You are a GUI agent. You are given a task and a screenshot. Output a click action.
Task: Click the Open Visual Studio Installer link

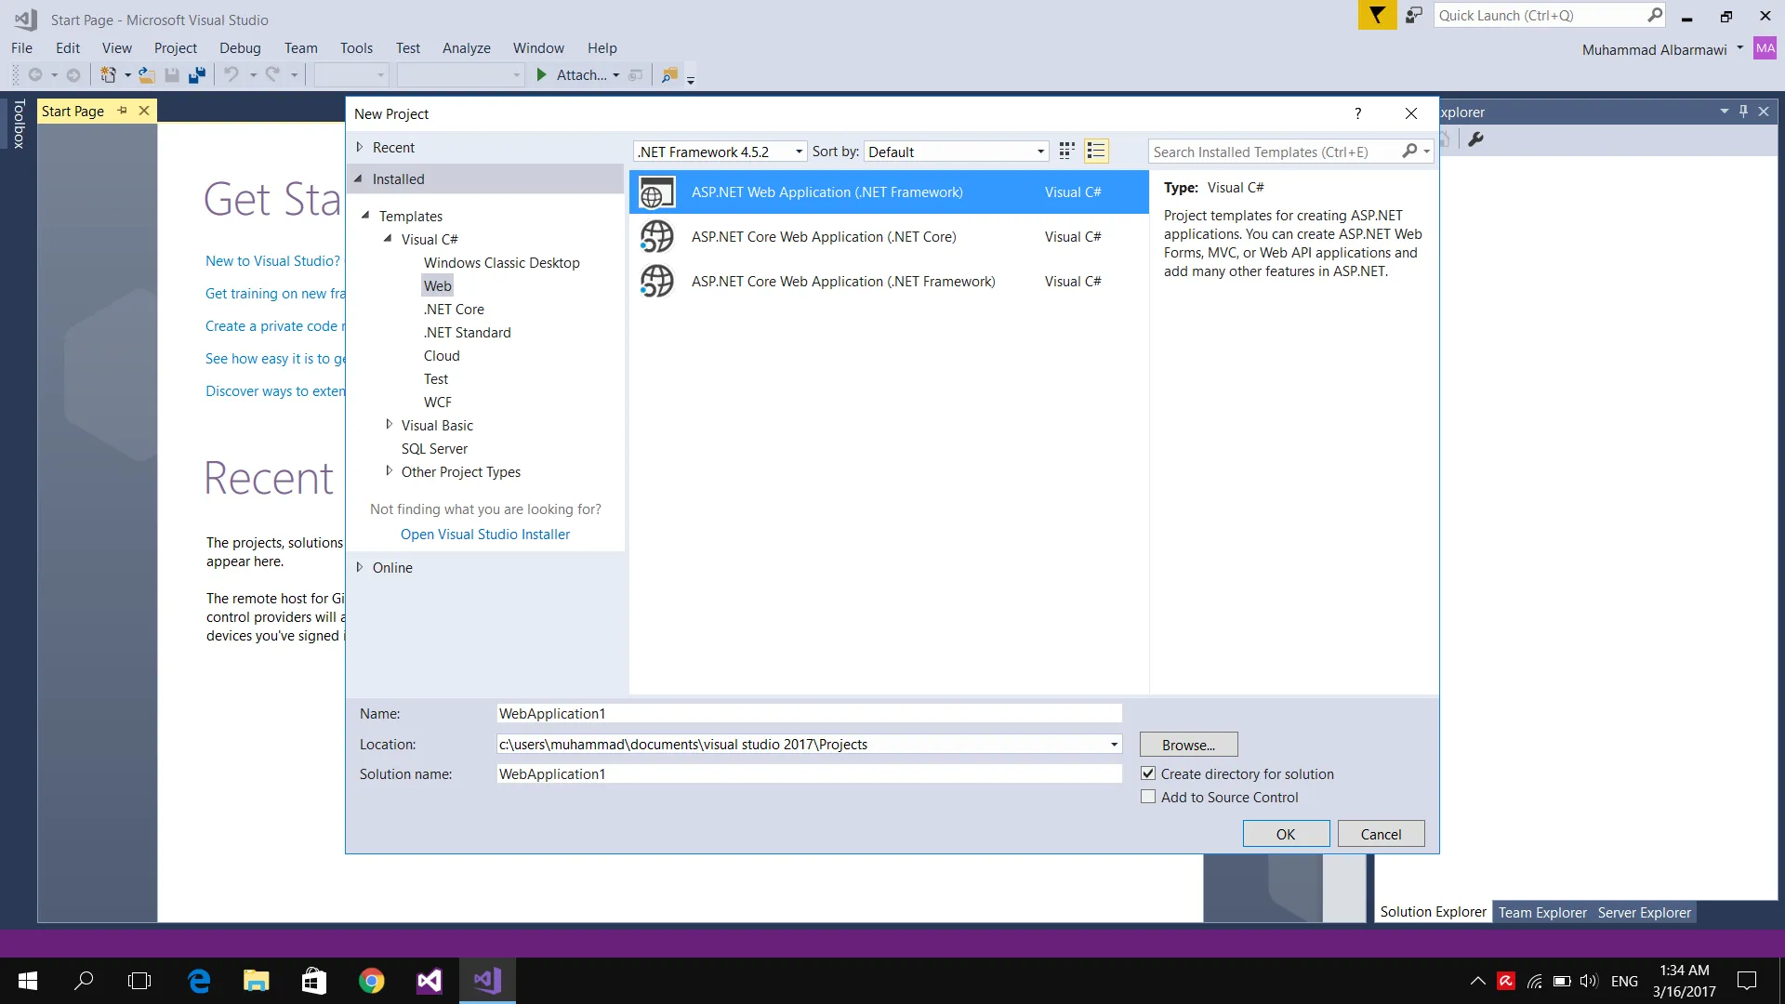click(485, 535)
